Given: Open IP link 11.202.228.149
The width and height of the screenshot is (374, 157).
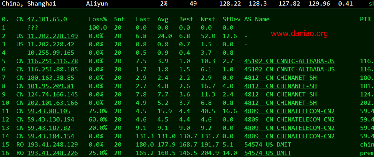Looking at the screenshot, I should [x=53, y=36].
